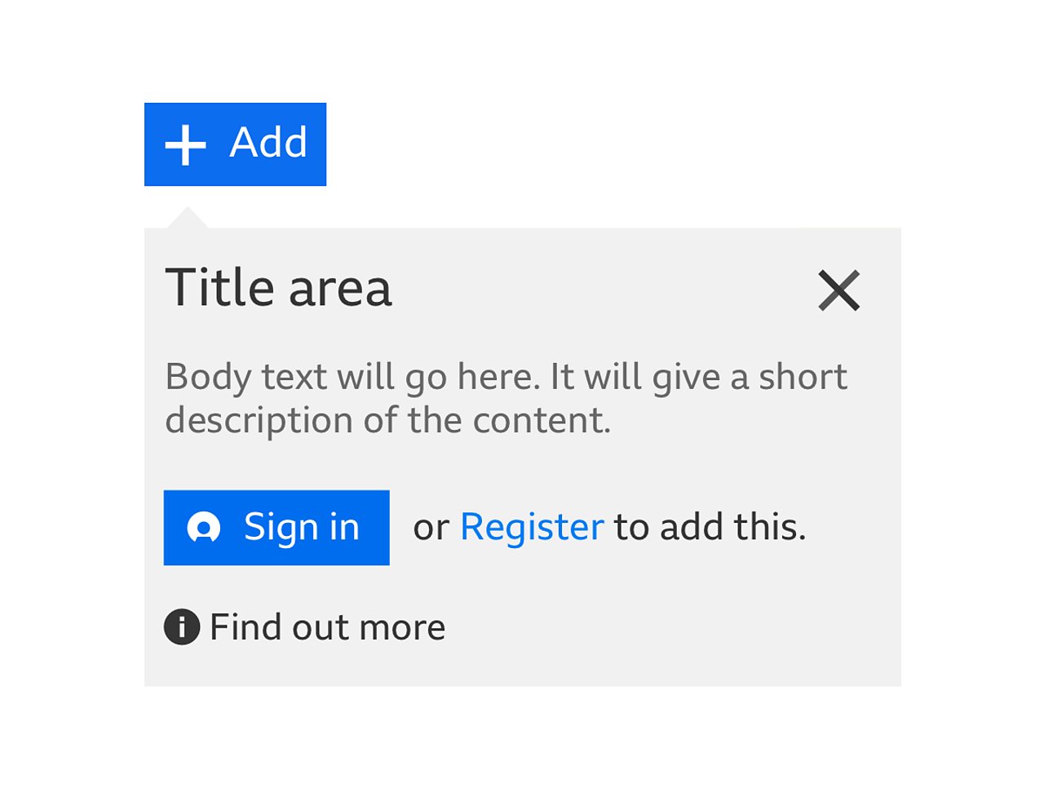Click the word "content" in the body text
1044x797 pixels.
[537, 421]
